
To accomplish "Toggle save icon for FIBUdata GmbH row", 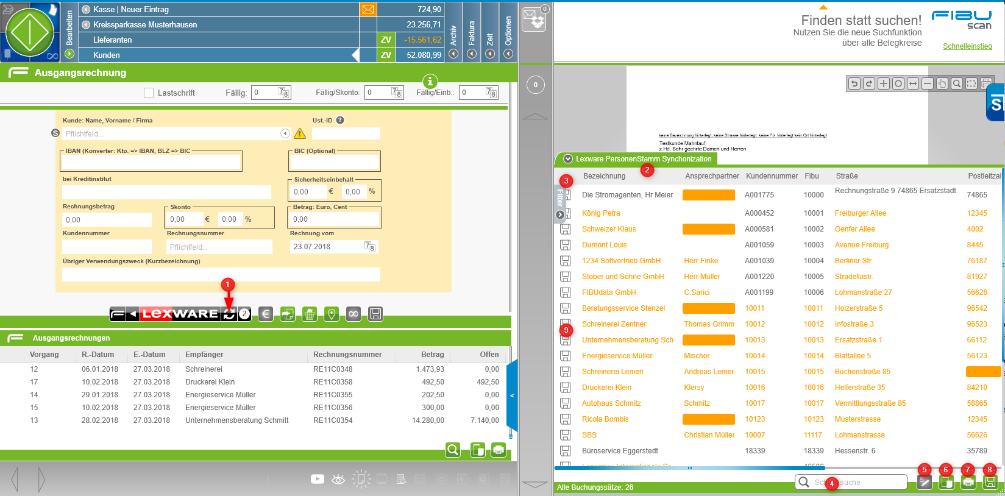I will 566,292.
